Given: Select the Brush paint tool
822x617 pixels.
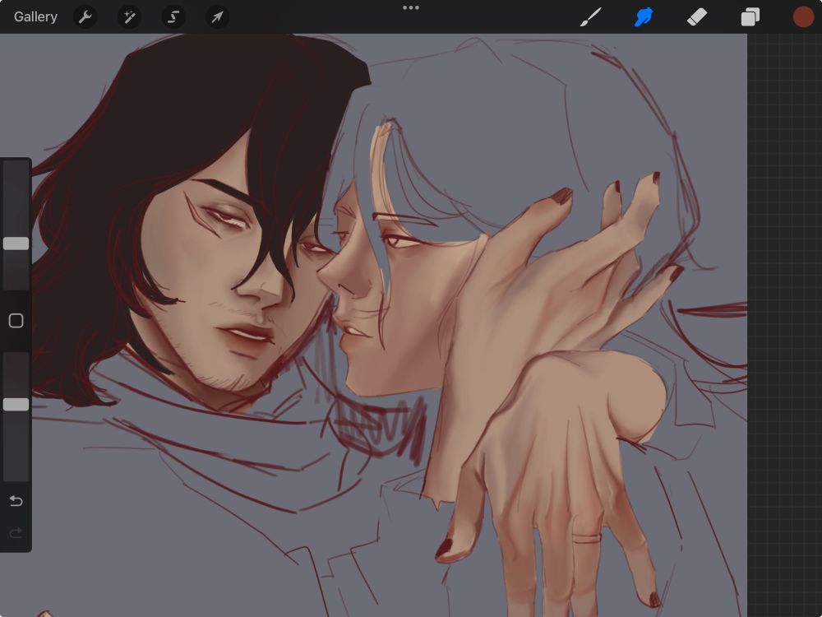Looking at the screenshot, I should [x=591, y=16].
